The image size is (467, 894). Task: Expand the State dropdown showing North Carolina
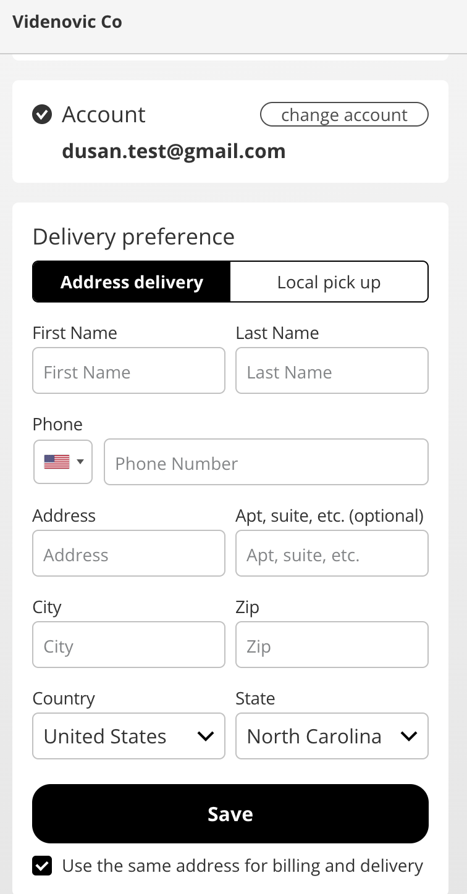(332, 736)
